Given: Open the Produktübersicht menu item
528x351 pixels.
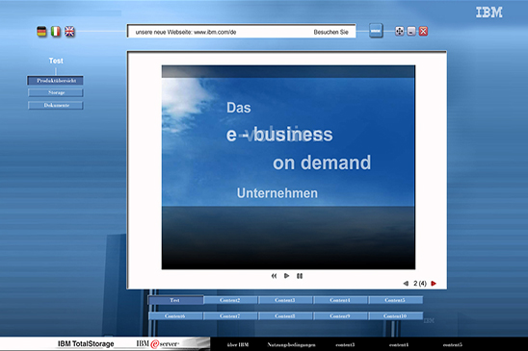Looking at the screenshot, I should (x=56, y=81).
